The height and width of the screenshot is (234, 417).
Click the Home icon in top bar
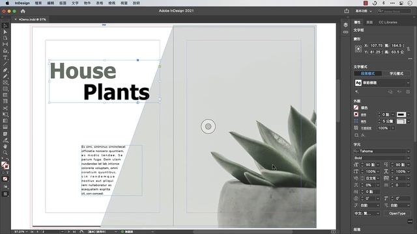(x=23, y=11)
